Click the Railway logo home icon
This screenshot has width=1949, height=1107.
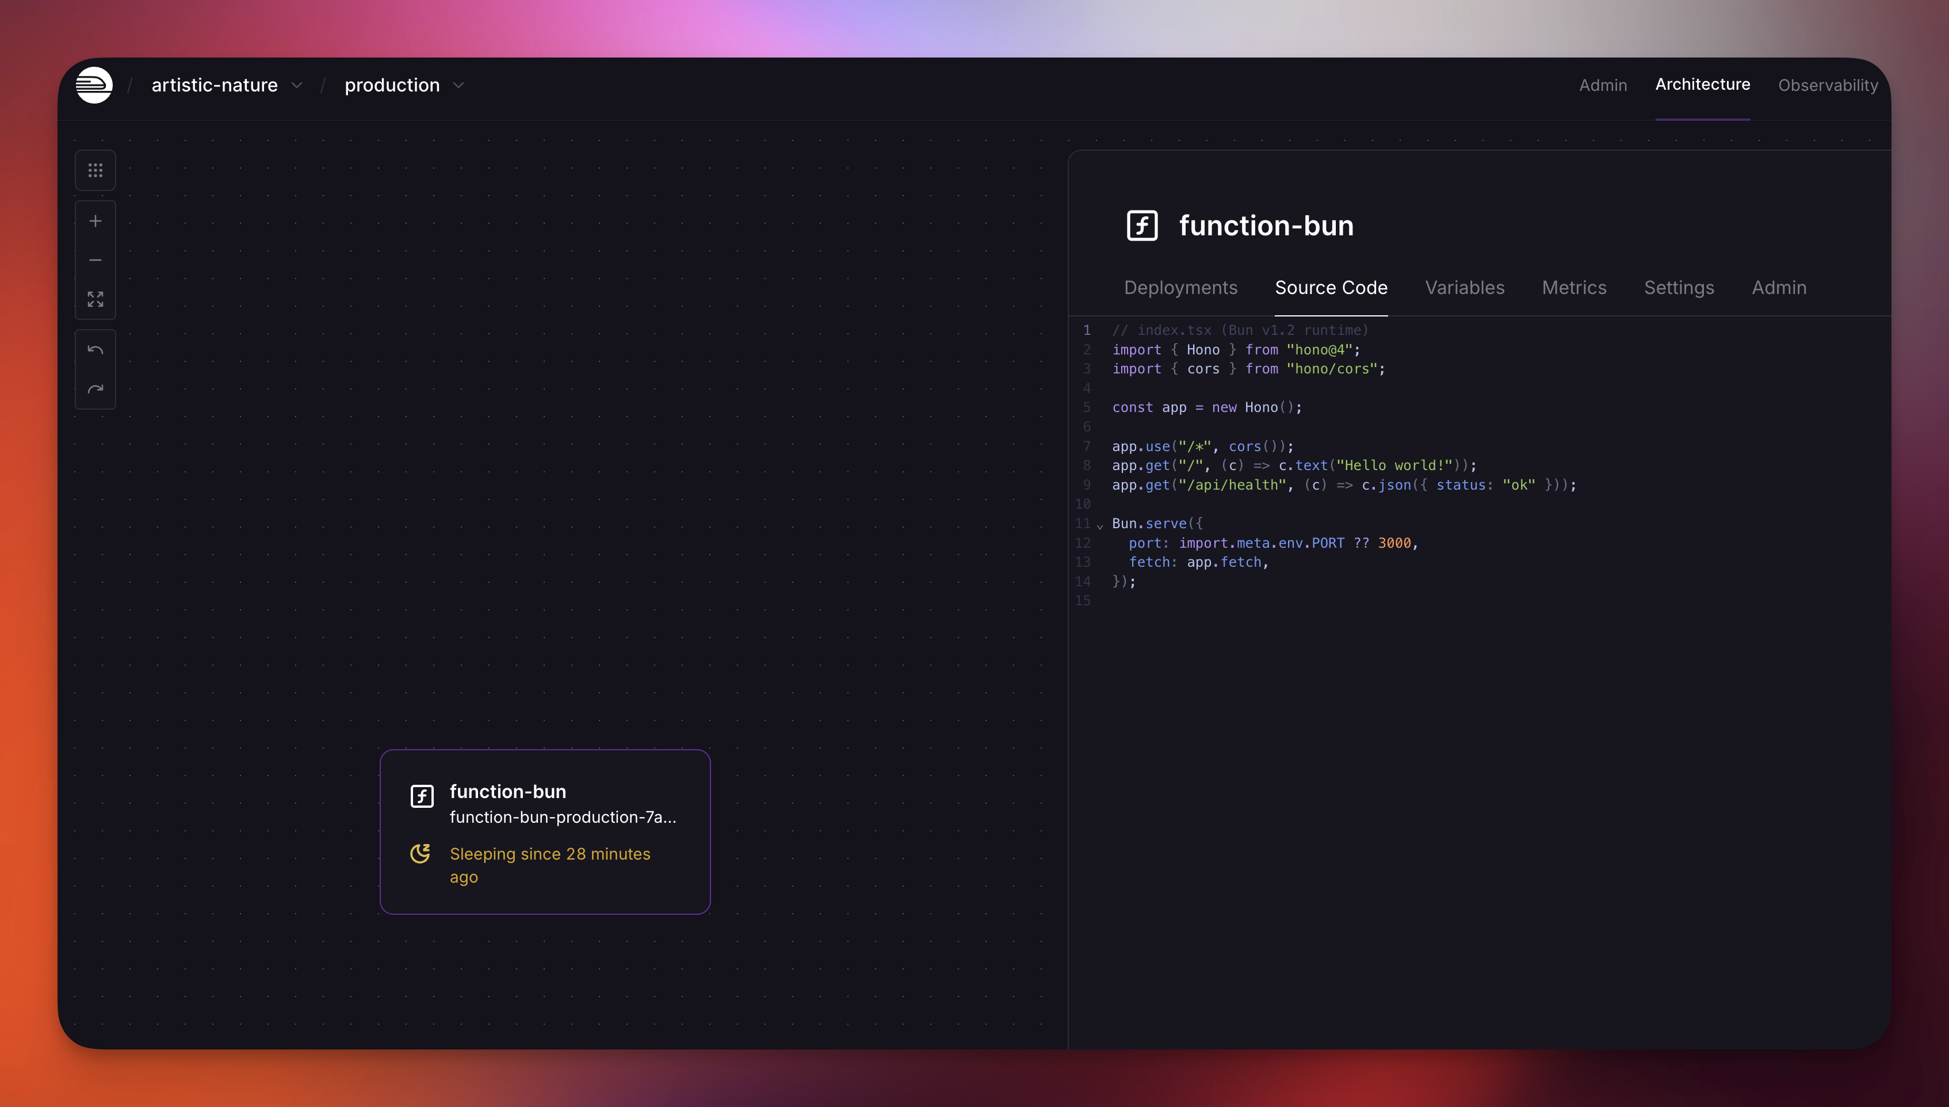94,85
